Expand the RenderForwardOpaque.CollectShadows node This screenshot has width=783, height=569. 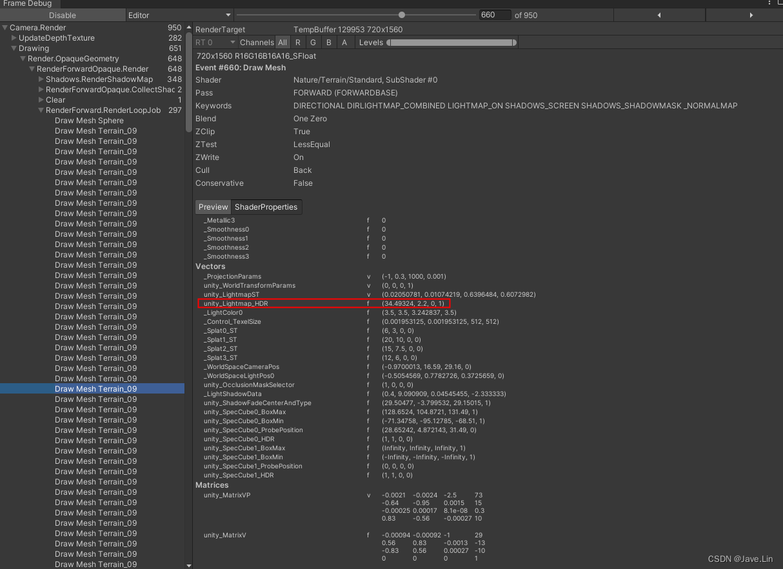tap(41, 90)
